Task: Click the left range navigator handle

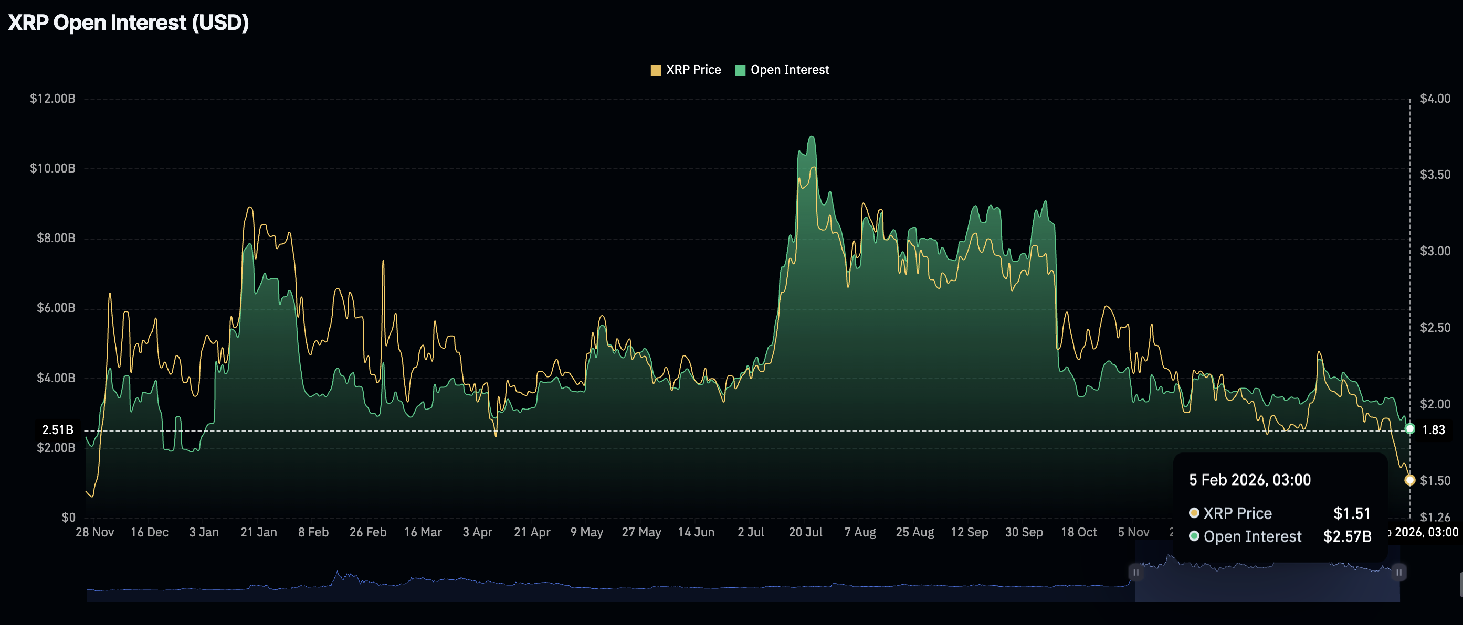Action: click(1135, 572)
